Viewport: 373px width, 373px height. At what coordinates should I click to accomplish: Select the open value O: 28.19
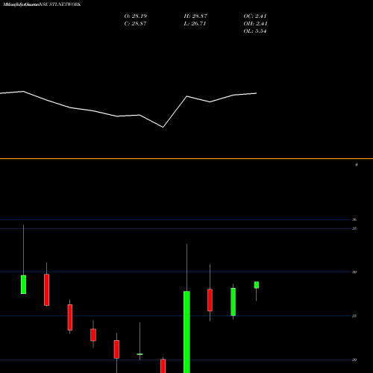point(136,16)
